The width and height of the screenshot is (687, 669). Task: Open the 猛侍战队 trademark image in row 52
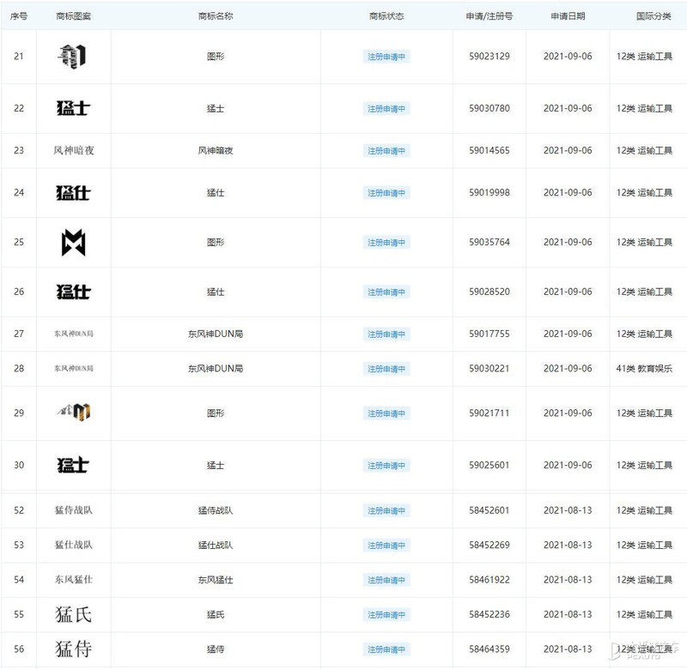tap(74, 510)
